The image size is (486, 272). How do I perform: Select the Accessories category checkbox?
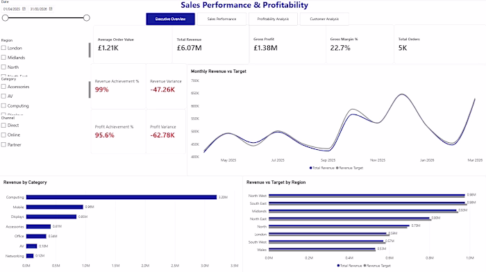point(3,87)
